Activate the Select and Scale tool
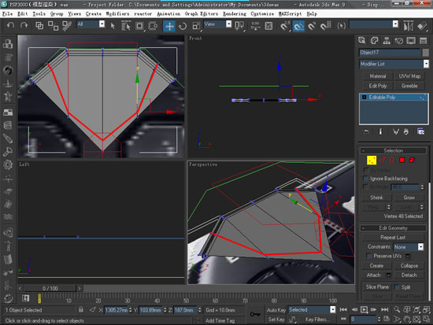Viewport: 433px width, 325px height. (196, 26)
